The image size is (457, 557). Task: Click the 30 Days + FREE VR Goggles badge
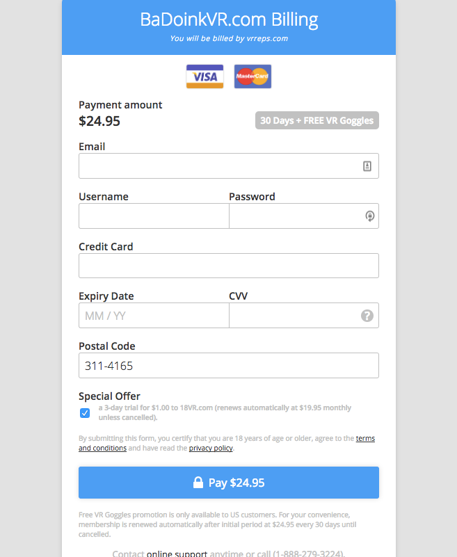317,120
